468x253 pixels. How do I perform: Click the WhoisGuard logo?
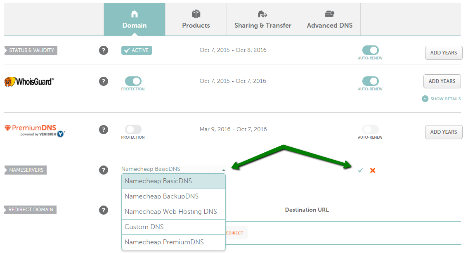click(x=29, y=81)
